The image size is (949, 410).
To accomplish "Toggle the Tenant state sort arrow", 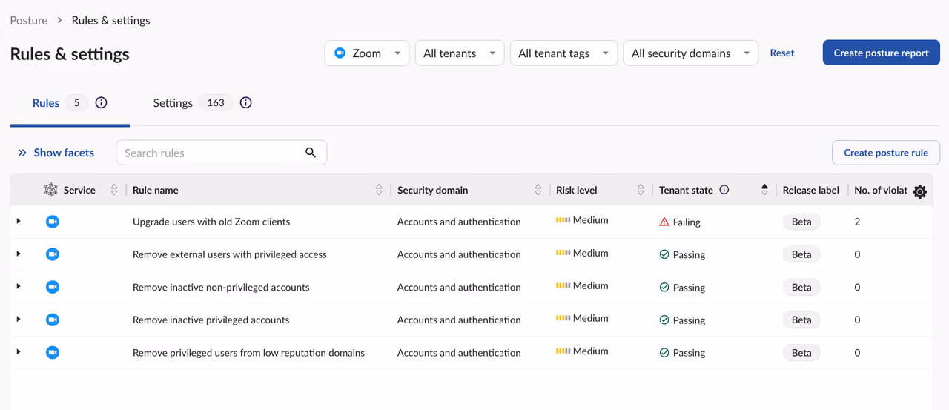I will [x=764, y=190].
